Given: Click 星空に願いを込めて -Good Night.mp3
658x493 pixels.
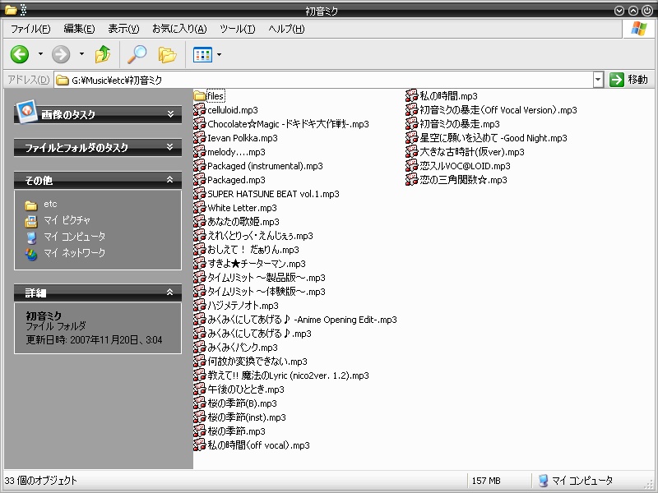Looking at the screenshot, I should tap(493, 138).
